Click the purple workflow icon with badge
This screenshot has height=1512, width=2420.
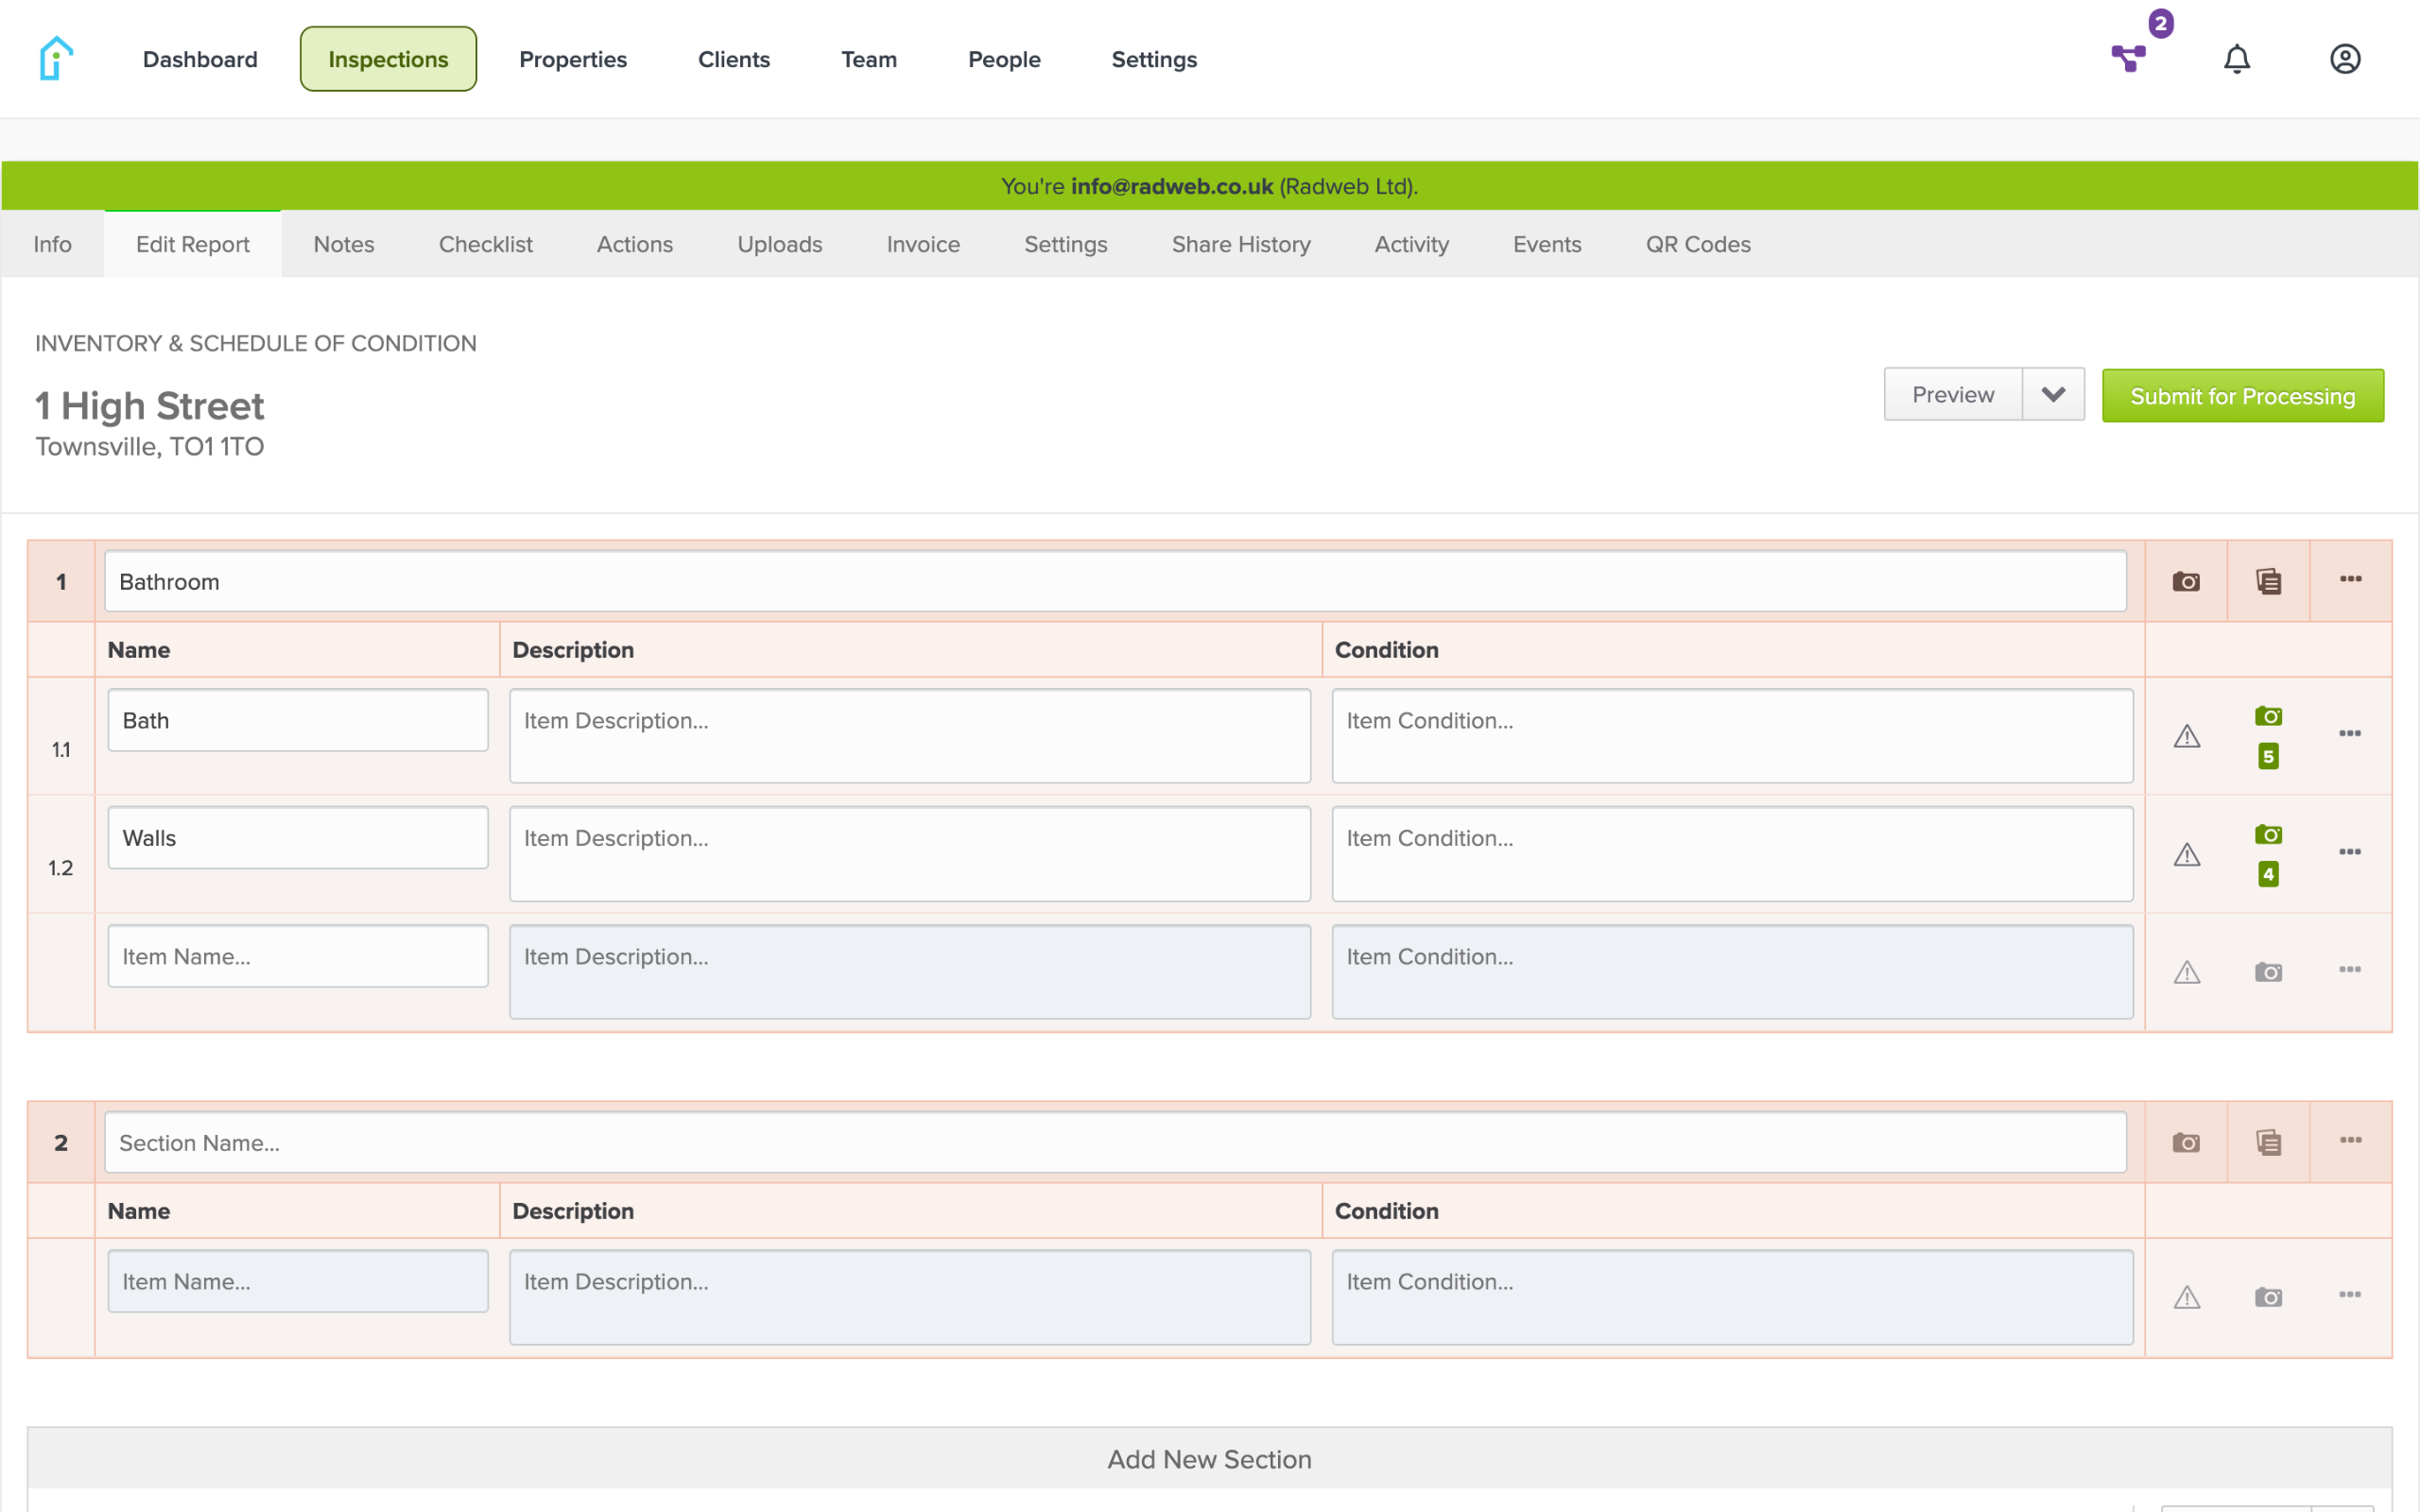(2130, 57)
